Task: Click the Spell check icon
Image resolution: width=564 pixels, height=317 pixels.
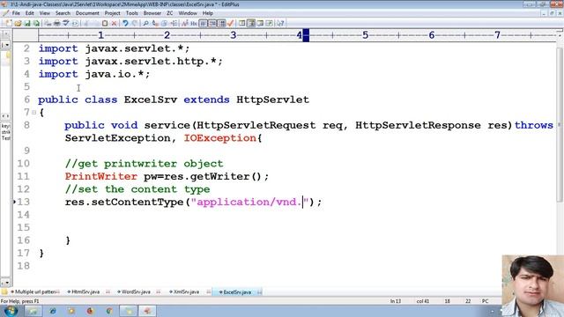Action: (x=66, y=24)
